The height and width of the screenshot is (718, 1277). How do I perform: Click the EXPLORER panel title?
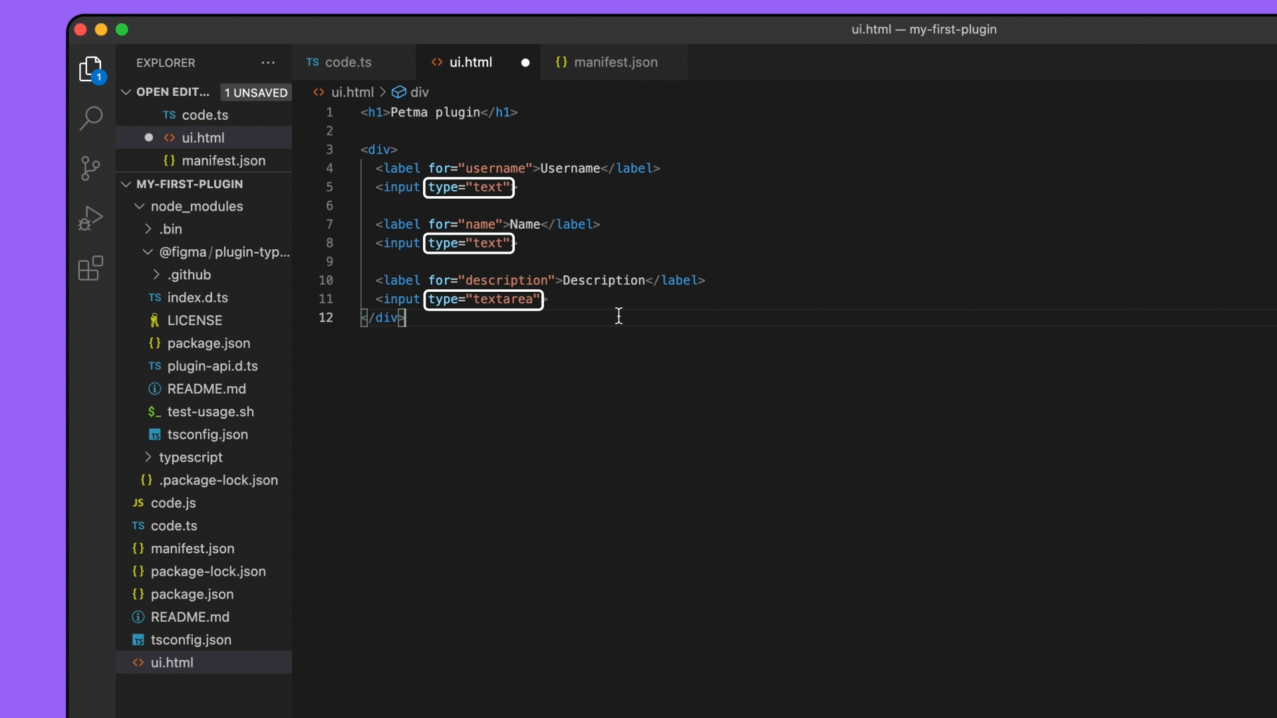(166, 62)
